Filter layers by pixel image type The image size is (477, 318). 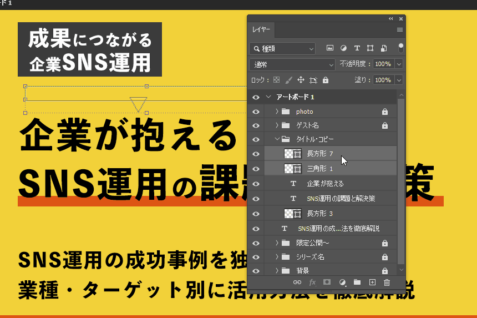(x=330, y=48)
